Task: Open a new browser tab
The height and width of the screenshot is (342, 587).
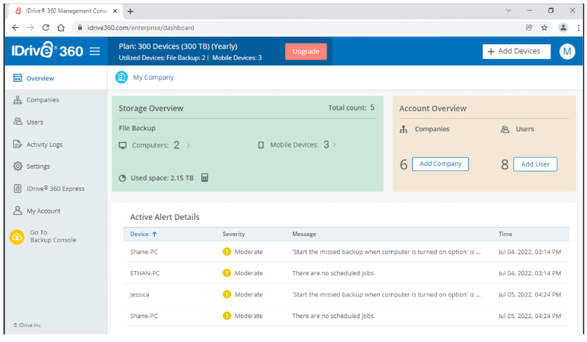Action: (x=131, y=12)
